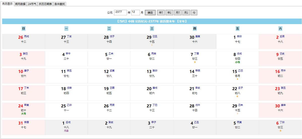Switch to the 朔月数据 tab
Screen dimensions: 302x139
click(20, 4)
